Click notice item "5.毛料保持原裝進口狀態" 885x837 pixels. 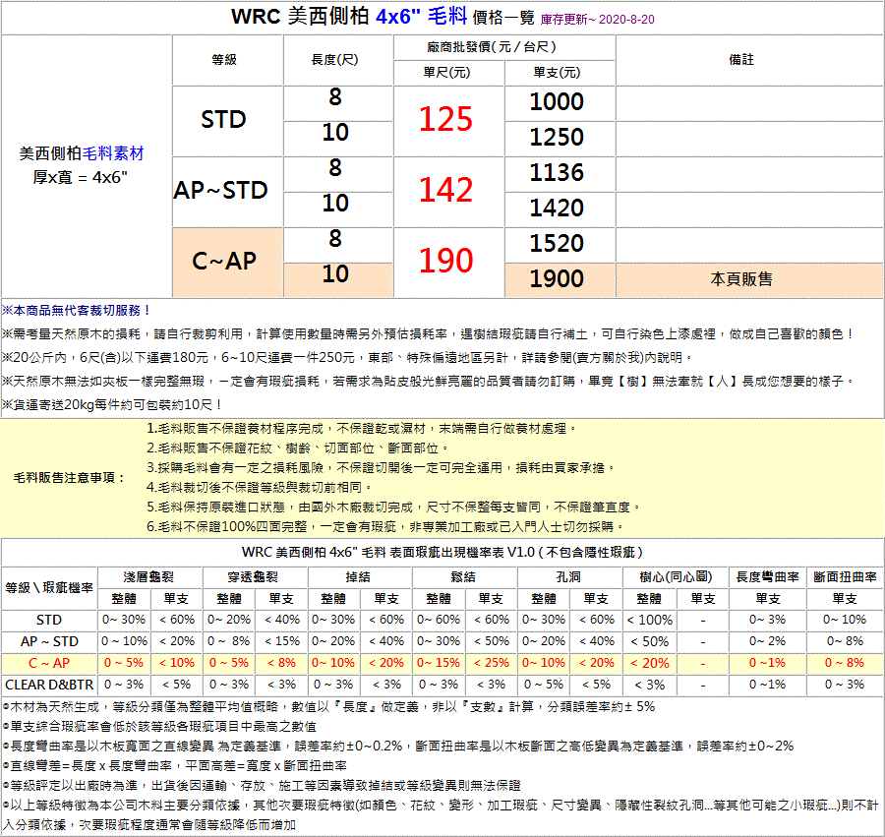pyautogui.click(x=394, y=507)
